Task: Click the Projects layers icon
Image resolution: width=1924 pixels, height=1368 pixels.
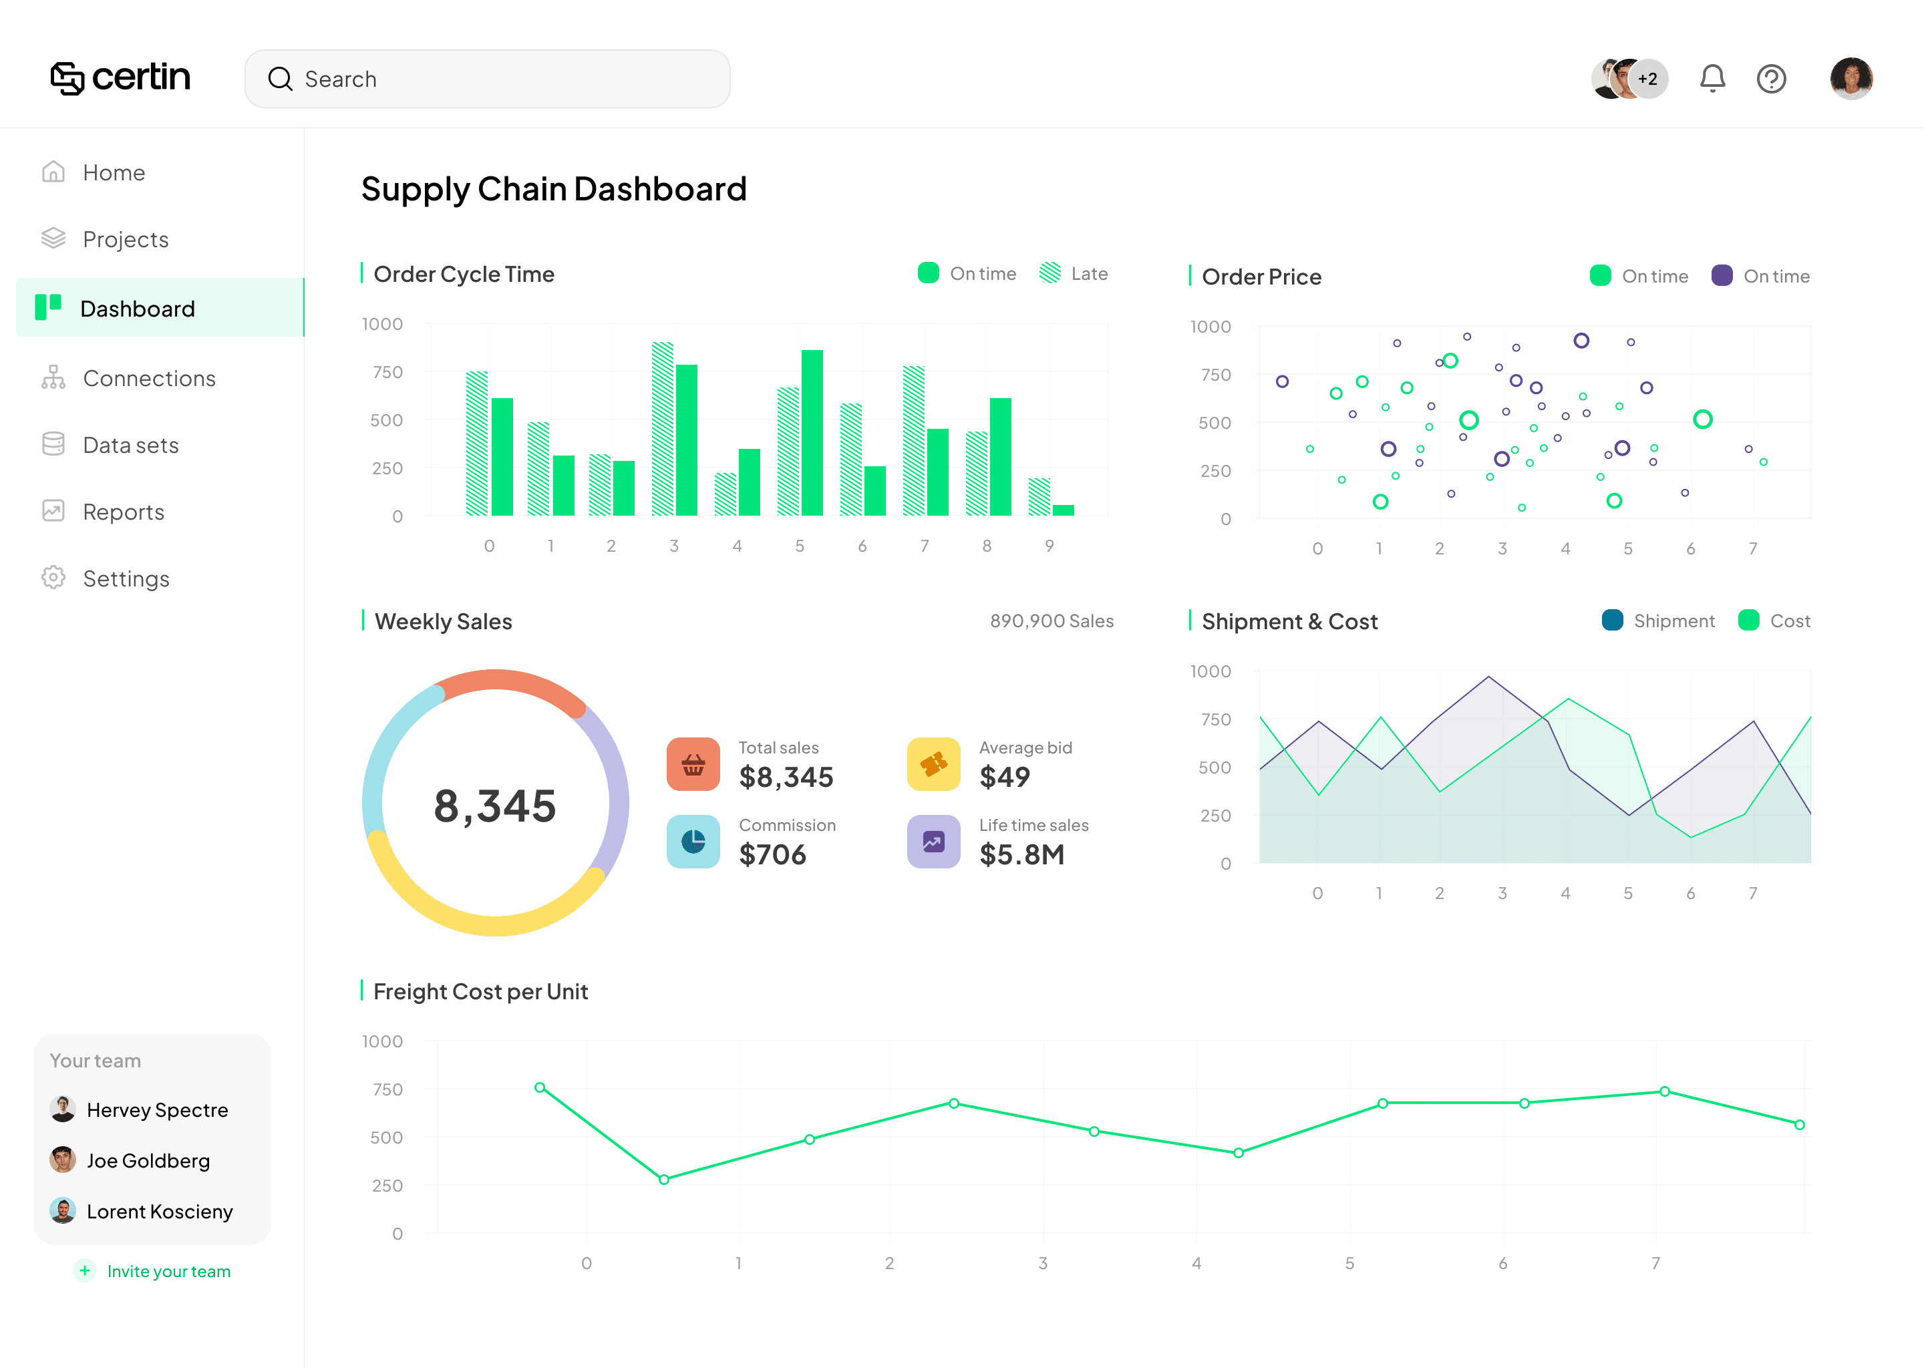Action: [53, 238]
